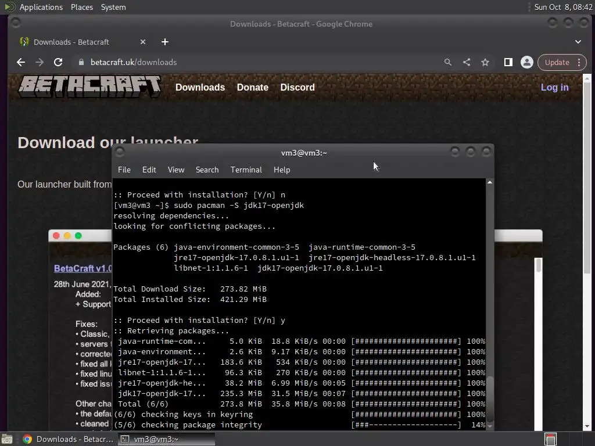The image size is (595, 446).
Task: Switch to vm3@vm3 terminal taskbar button
Action: tap(166, 439)
